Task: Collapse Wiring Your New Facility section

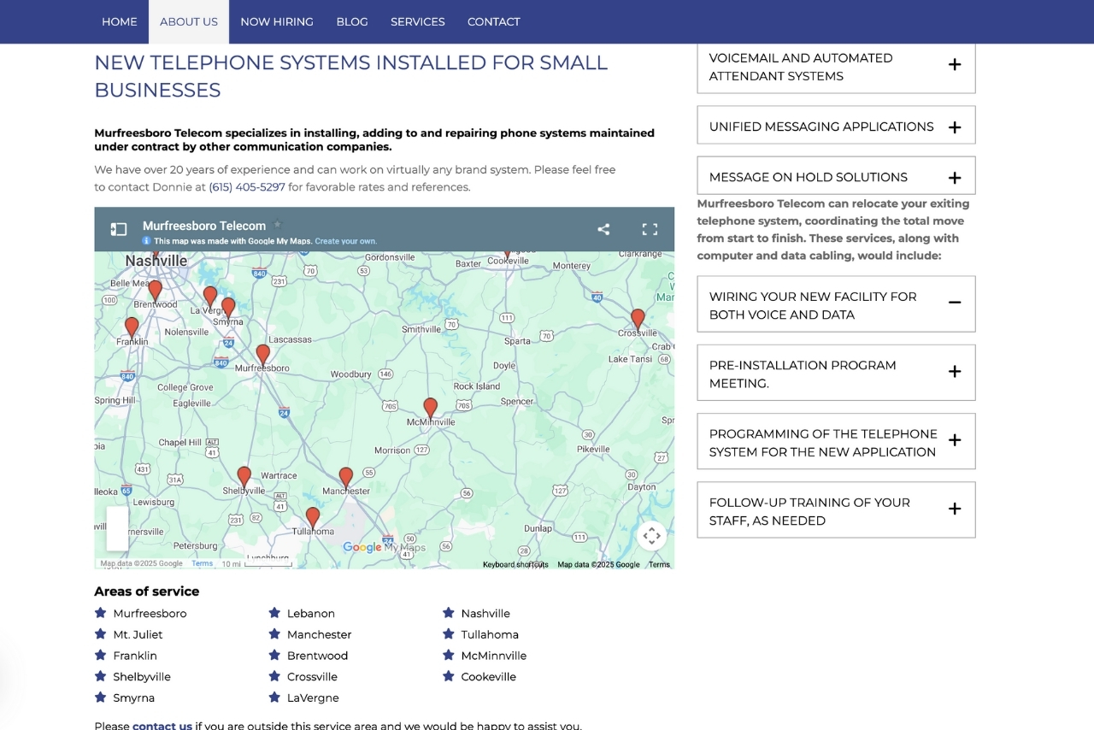Action: click(x=955, y=303)
